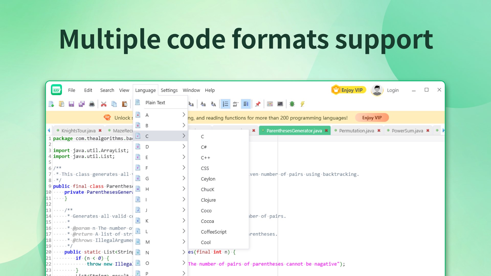The width and height of the screenshot is (491, 276).
Task: Toggle the highlighted vertical edge line button
Action: 246,104
